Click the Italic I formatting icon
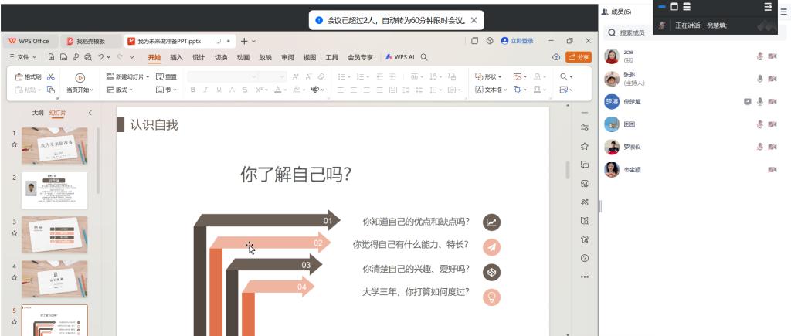This screenshot has height=336, width=791. 205,90
